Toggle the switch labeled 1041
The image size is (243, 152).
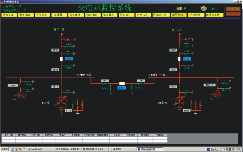173,69
